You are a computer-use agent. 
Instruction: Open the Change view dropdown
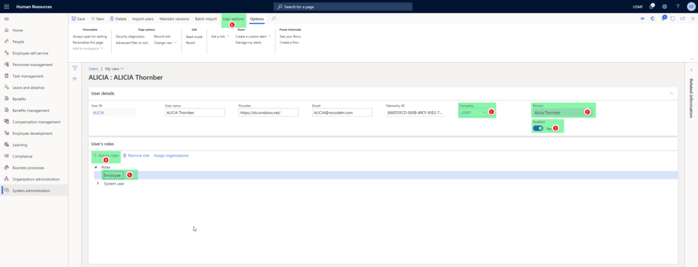coord(165,43)
